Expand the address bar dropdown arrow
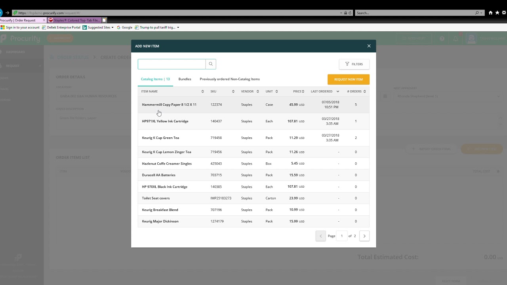The width and height of the screenshot is (507, 285). (x=341, y=13)
